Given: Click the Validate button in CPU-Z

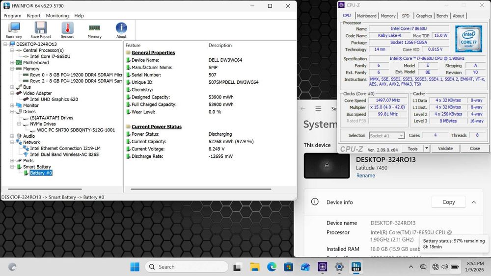Looking at the screenshot, I should [x=445, y=149].
